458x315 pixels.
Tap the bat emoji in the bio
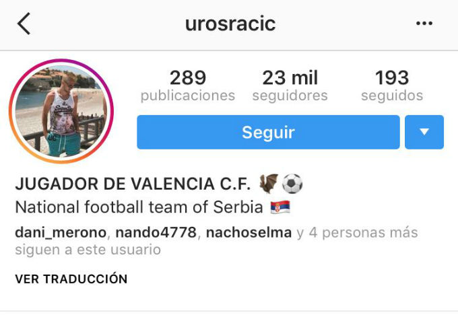click(269, 183)
